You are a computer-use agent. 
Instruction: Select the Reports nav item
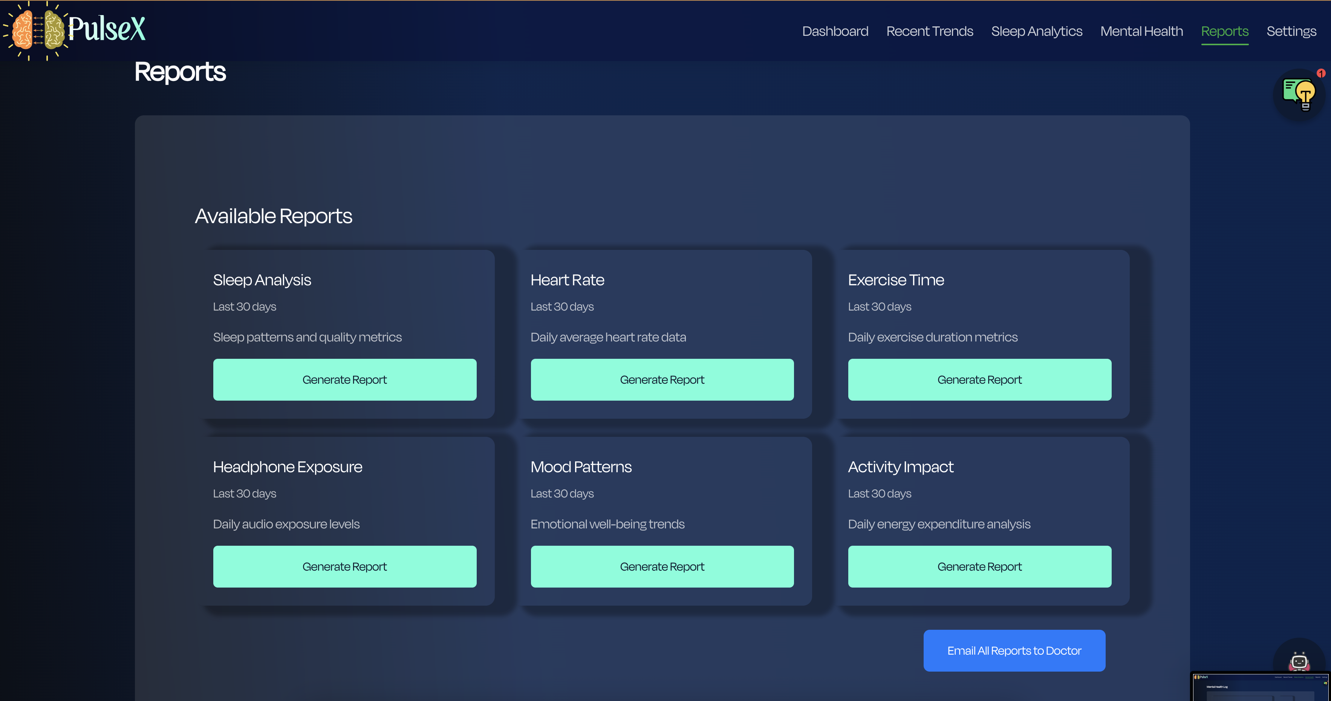[1225, 31]
